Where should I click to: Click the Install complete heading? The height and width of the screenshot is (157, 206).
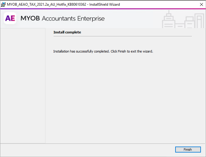67,32
